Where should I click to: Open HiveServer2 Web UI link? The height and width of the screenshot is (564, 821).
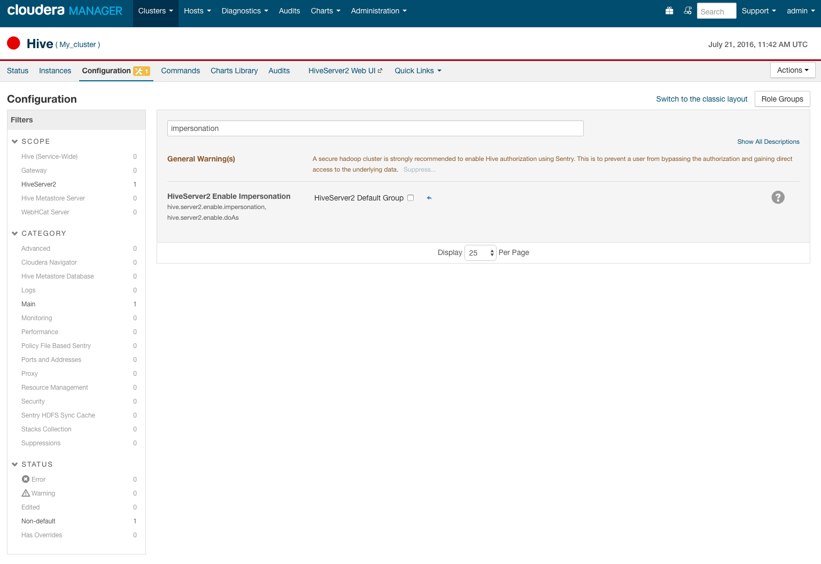pos(345,71)
